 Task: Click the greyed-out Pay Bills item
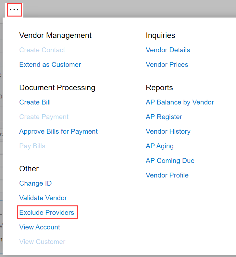(x=32, y=146)
